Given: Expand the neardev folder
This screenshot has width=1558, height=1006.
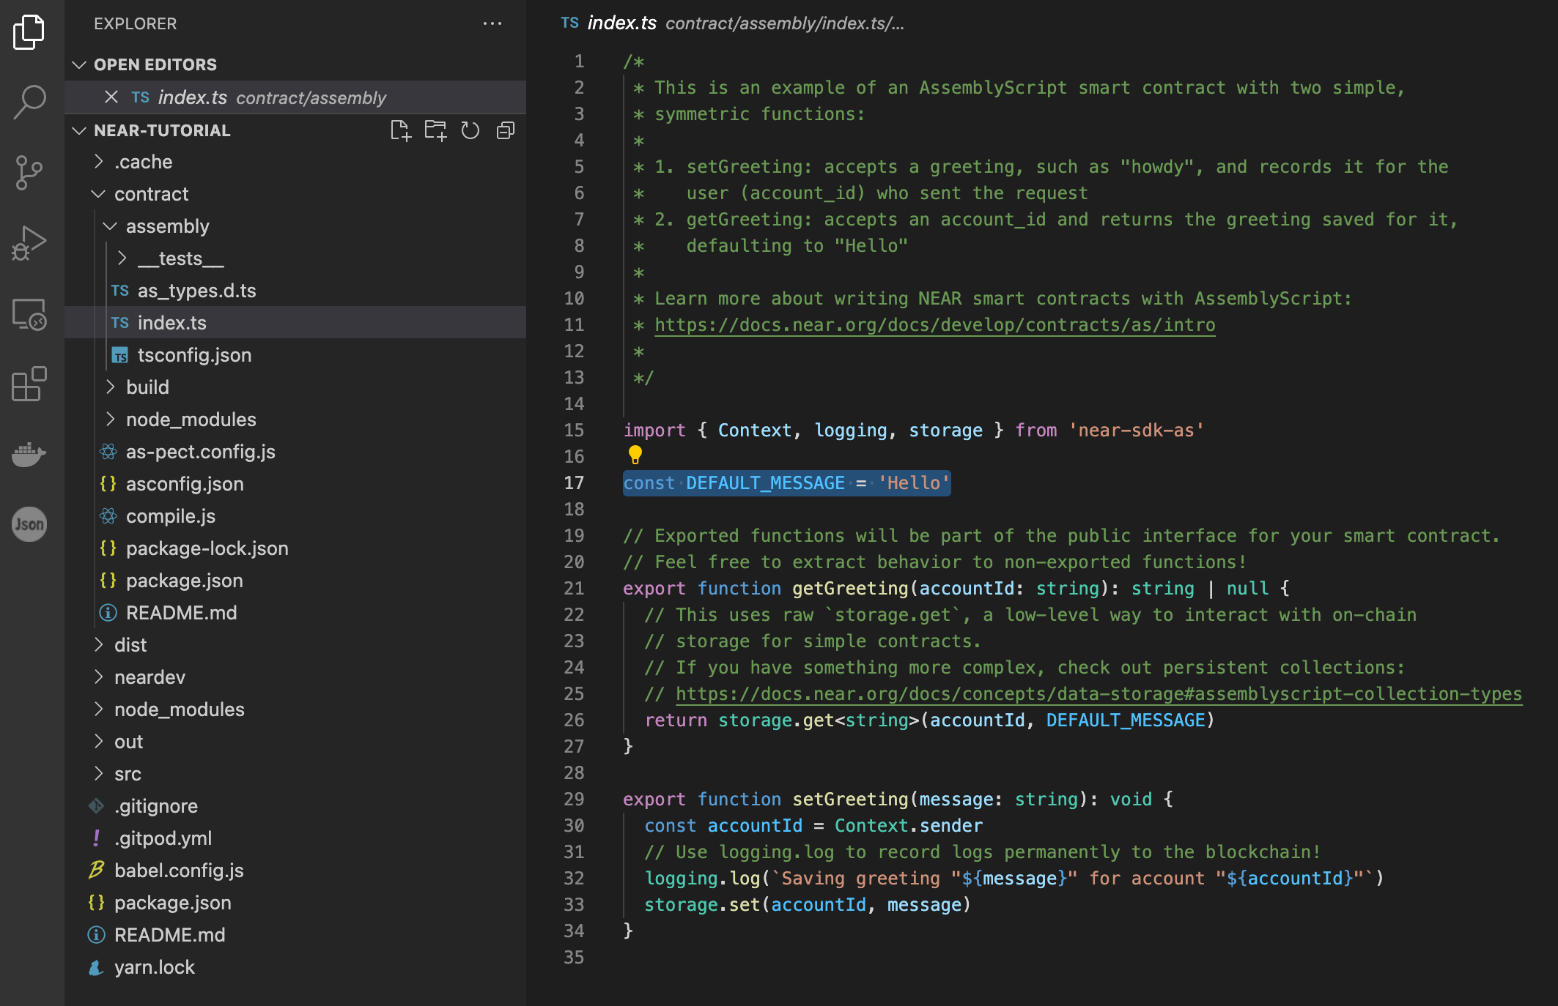Looking at the screenshot, I should click(149, 677).
